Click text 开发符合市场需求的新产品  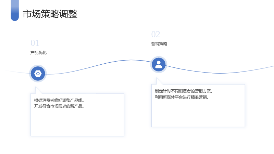point(59,106)
